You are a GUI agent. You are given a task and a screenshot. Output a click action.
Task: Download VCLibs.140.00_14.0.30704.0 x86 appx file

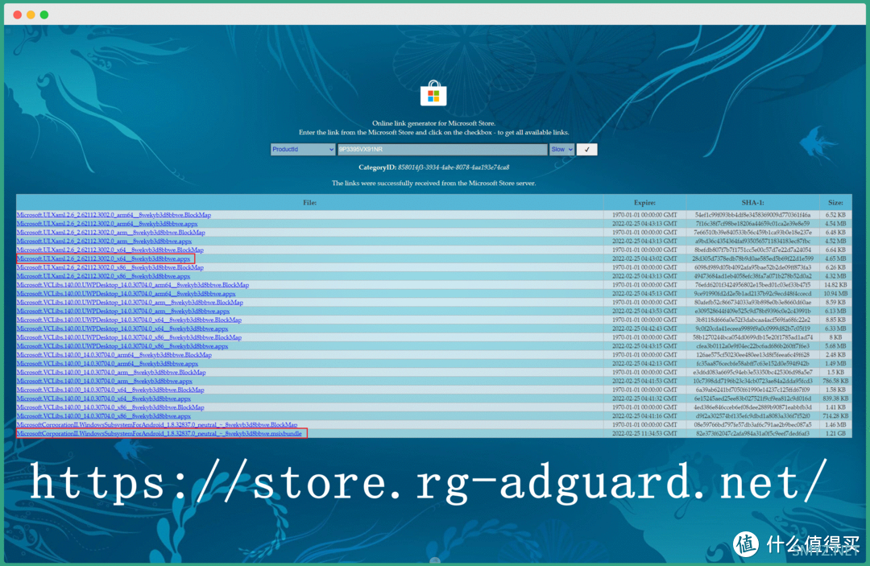(x=104, y=415)
